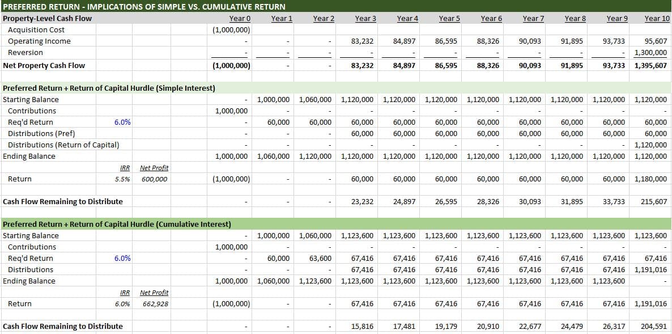Select the 6.0% Req'd Return rate under Cumulative Interest
The image size is (672, 334).
click(122, 259)
